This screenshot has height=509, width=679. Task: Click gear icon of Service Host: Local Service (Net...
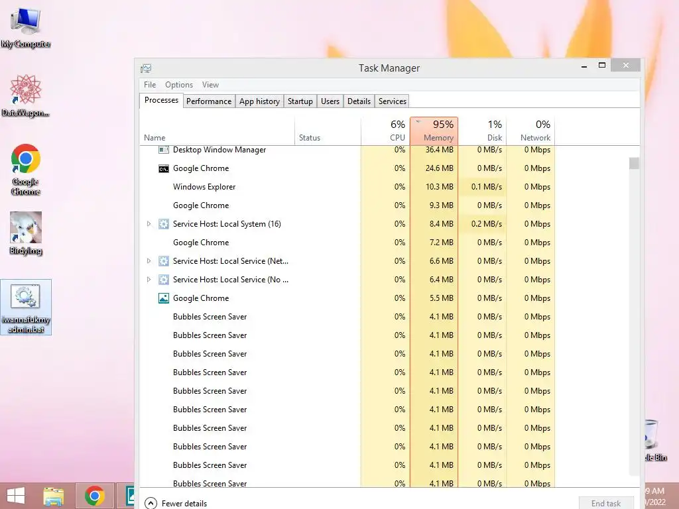point(163,261)
